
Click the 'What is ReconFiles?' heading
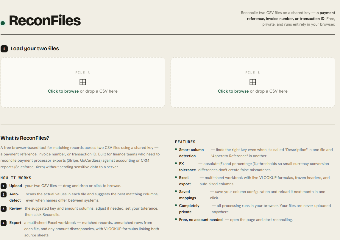coord(25,138)
